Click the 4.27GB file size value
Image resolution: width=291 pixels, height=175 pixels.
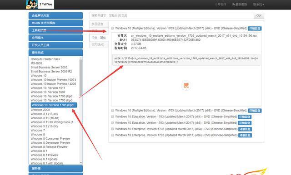(136, 44)
